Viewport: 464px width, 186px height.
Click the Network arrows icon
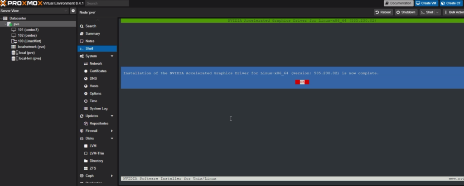pos(86,63)
